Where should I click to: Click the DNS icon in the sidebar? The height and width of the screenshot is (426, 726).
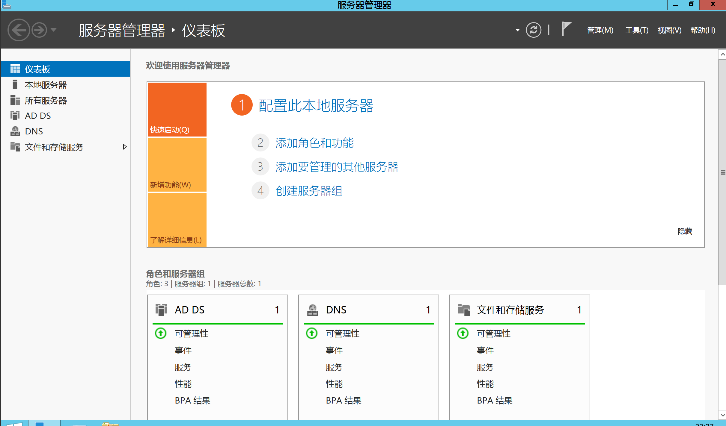(x=15, y=131)
